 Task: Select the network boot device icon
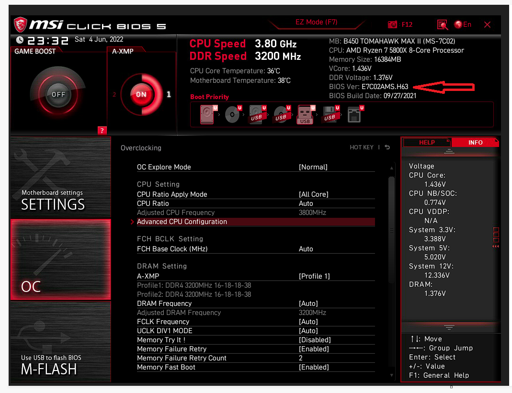355,114
